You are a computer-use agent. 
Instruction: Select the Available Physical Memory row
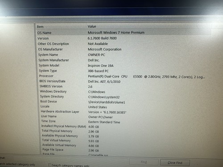(x=60, y=136)
